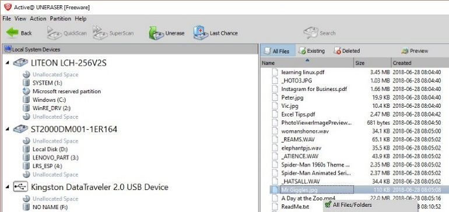Select the _HATSALL.WAV file

click(x=300, y=181)
